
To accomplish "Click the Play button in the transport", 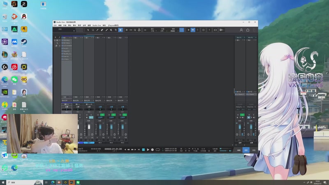I will pyautogui.click(x=148, y=150).
